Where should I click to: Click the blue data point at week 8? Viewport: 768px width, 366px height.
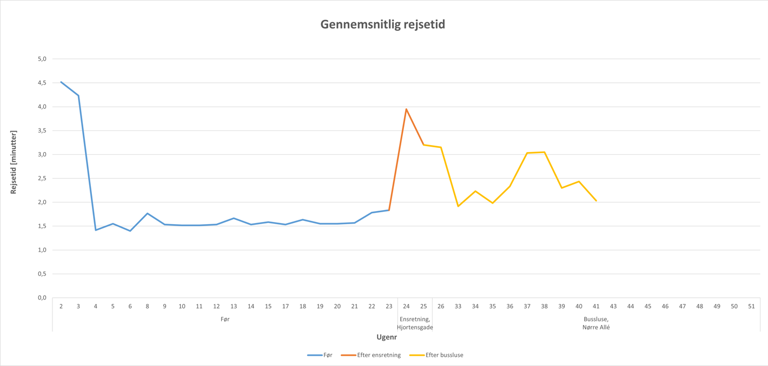tap(147, 213)
